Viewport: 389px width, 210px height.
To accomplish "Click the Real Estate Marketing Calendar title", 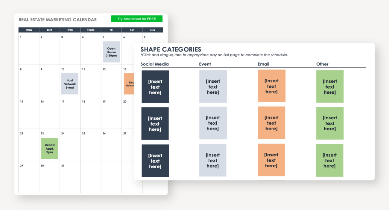I will pos(58,20).
